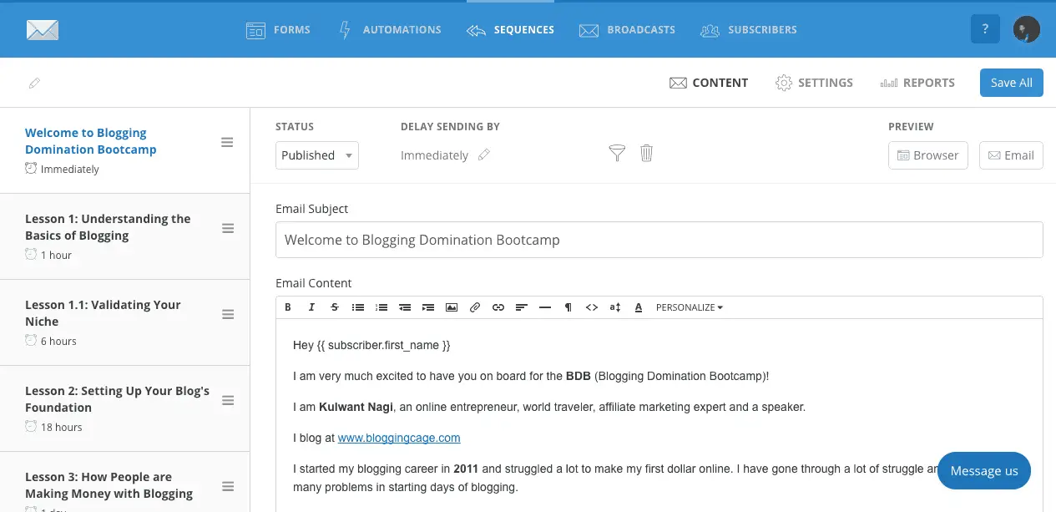Open paragraph format with pilcrow icon
The height and width of the screenshot is (512, 1056).
568,307
